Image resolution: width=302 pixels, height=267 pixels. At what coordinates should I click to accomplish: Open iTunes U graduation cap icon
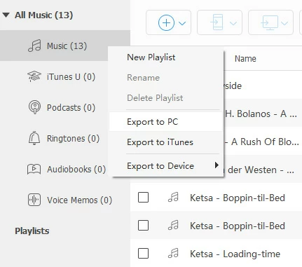tap(34, 76)
